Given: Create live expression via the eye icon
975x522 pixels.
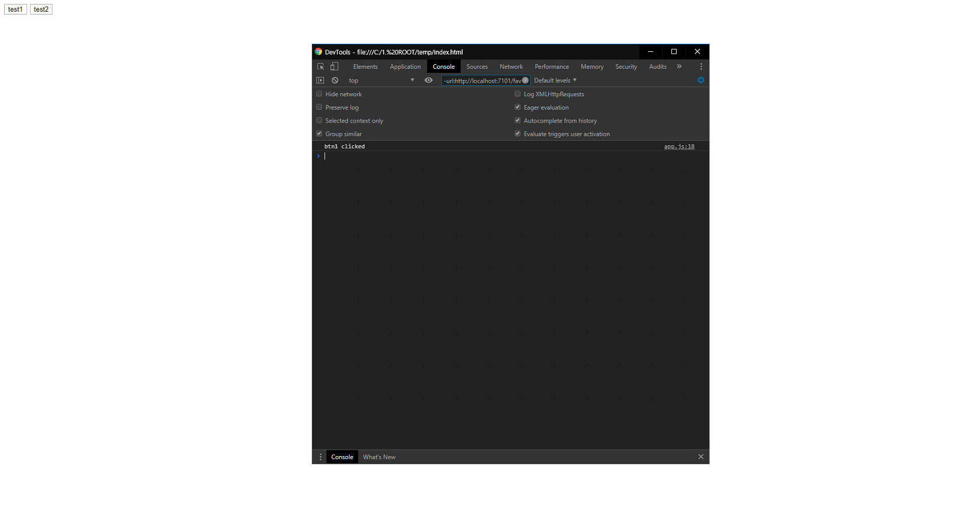Looking at the screenshot, I should click(428, 80).
